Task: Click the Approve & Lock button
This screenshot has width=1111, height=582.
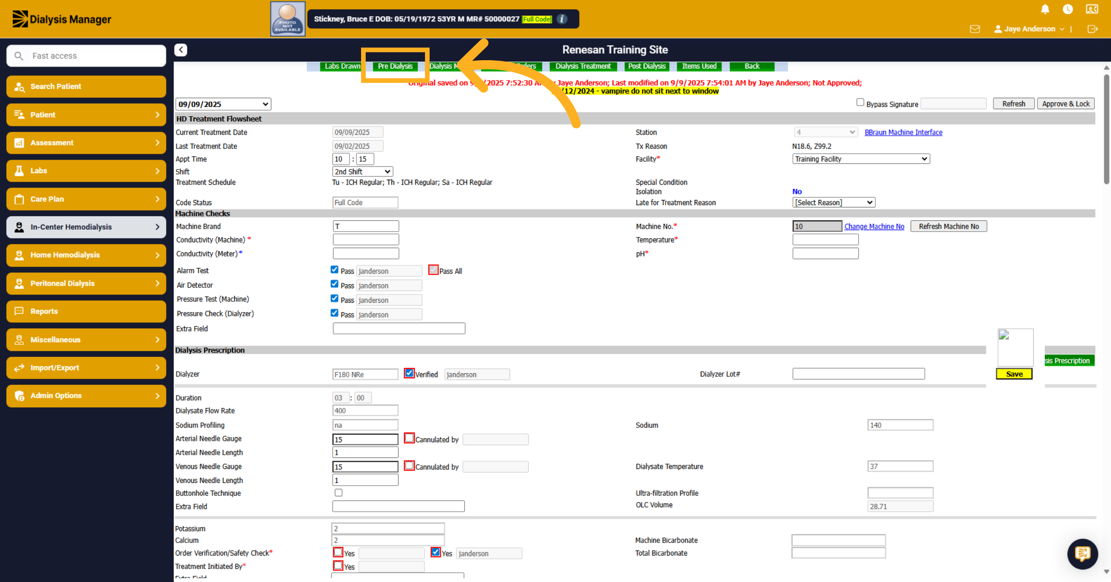Action: coord(1066,104)
